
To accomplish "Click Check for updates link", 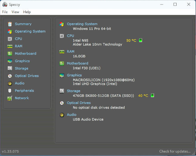I will click(175, 151).
